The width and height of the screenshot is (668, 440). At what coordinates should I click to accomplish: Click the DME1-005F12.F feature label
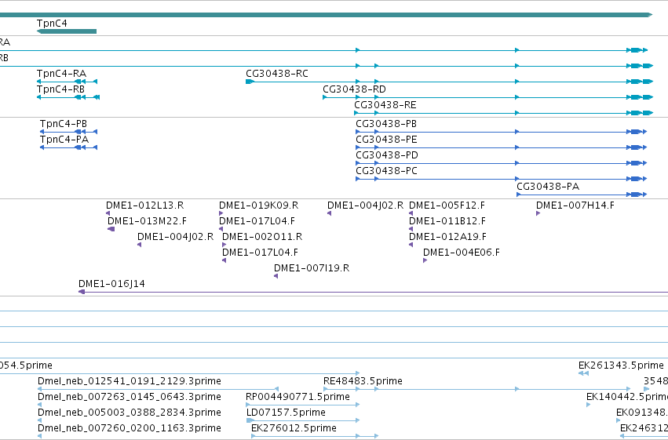point(447,205)
